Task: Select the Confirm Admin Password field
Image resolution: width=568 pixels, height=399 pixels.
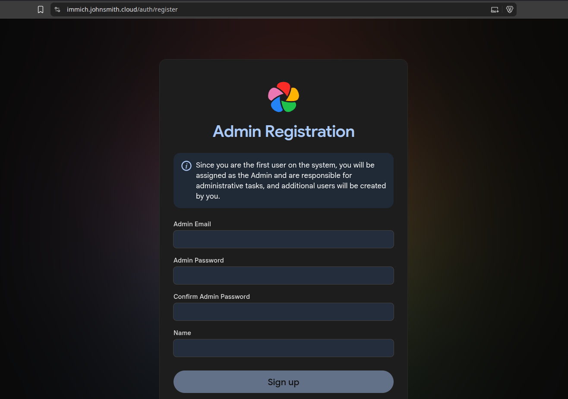Action: tap(284, 312)
